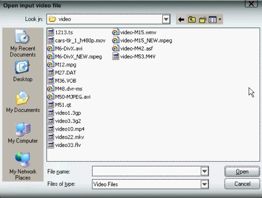Select the video33.flv file icon
The image size is (262, 198).
(x=51, y=145)
